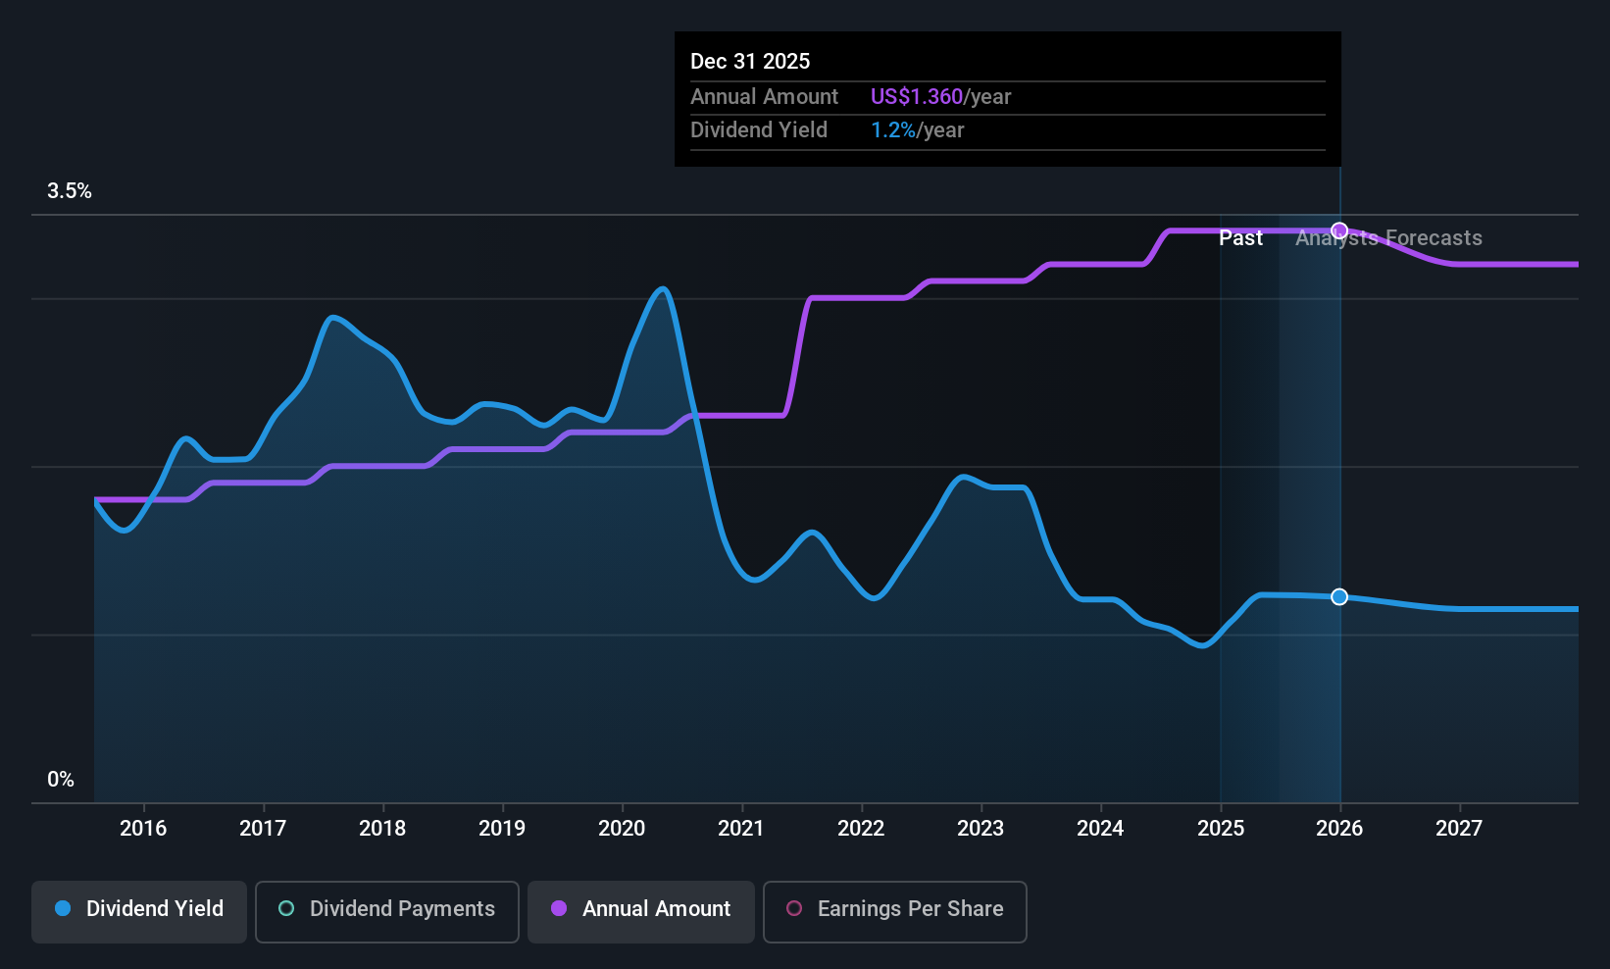Click the 3.5% y-axis label
Image resolution: width=1610 pixels, height=969 pixels.
[x=70, y=191]
